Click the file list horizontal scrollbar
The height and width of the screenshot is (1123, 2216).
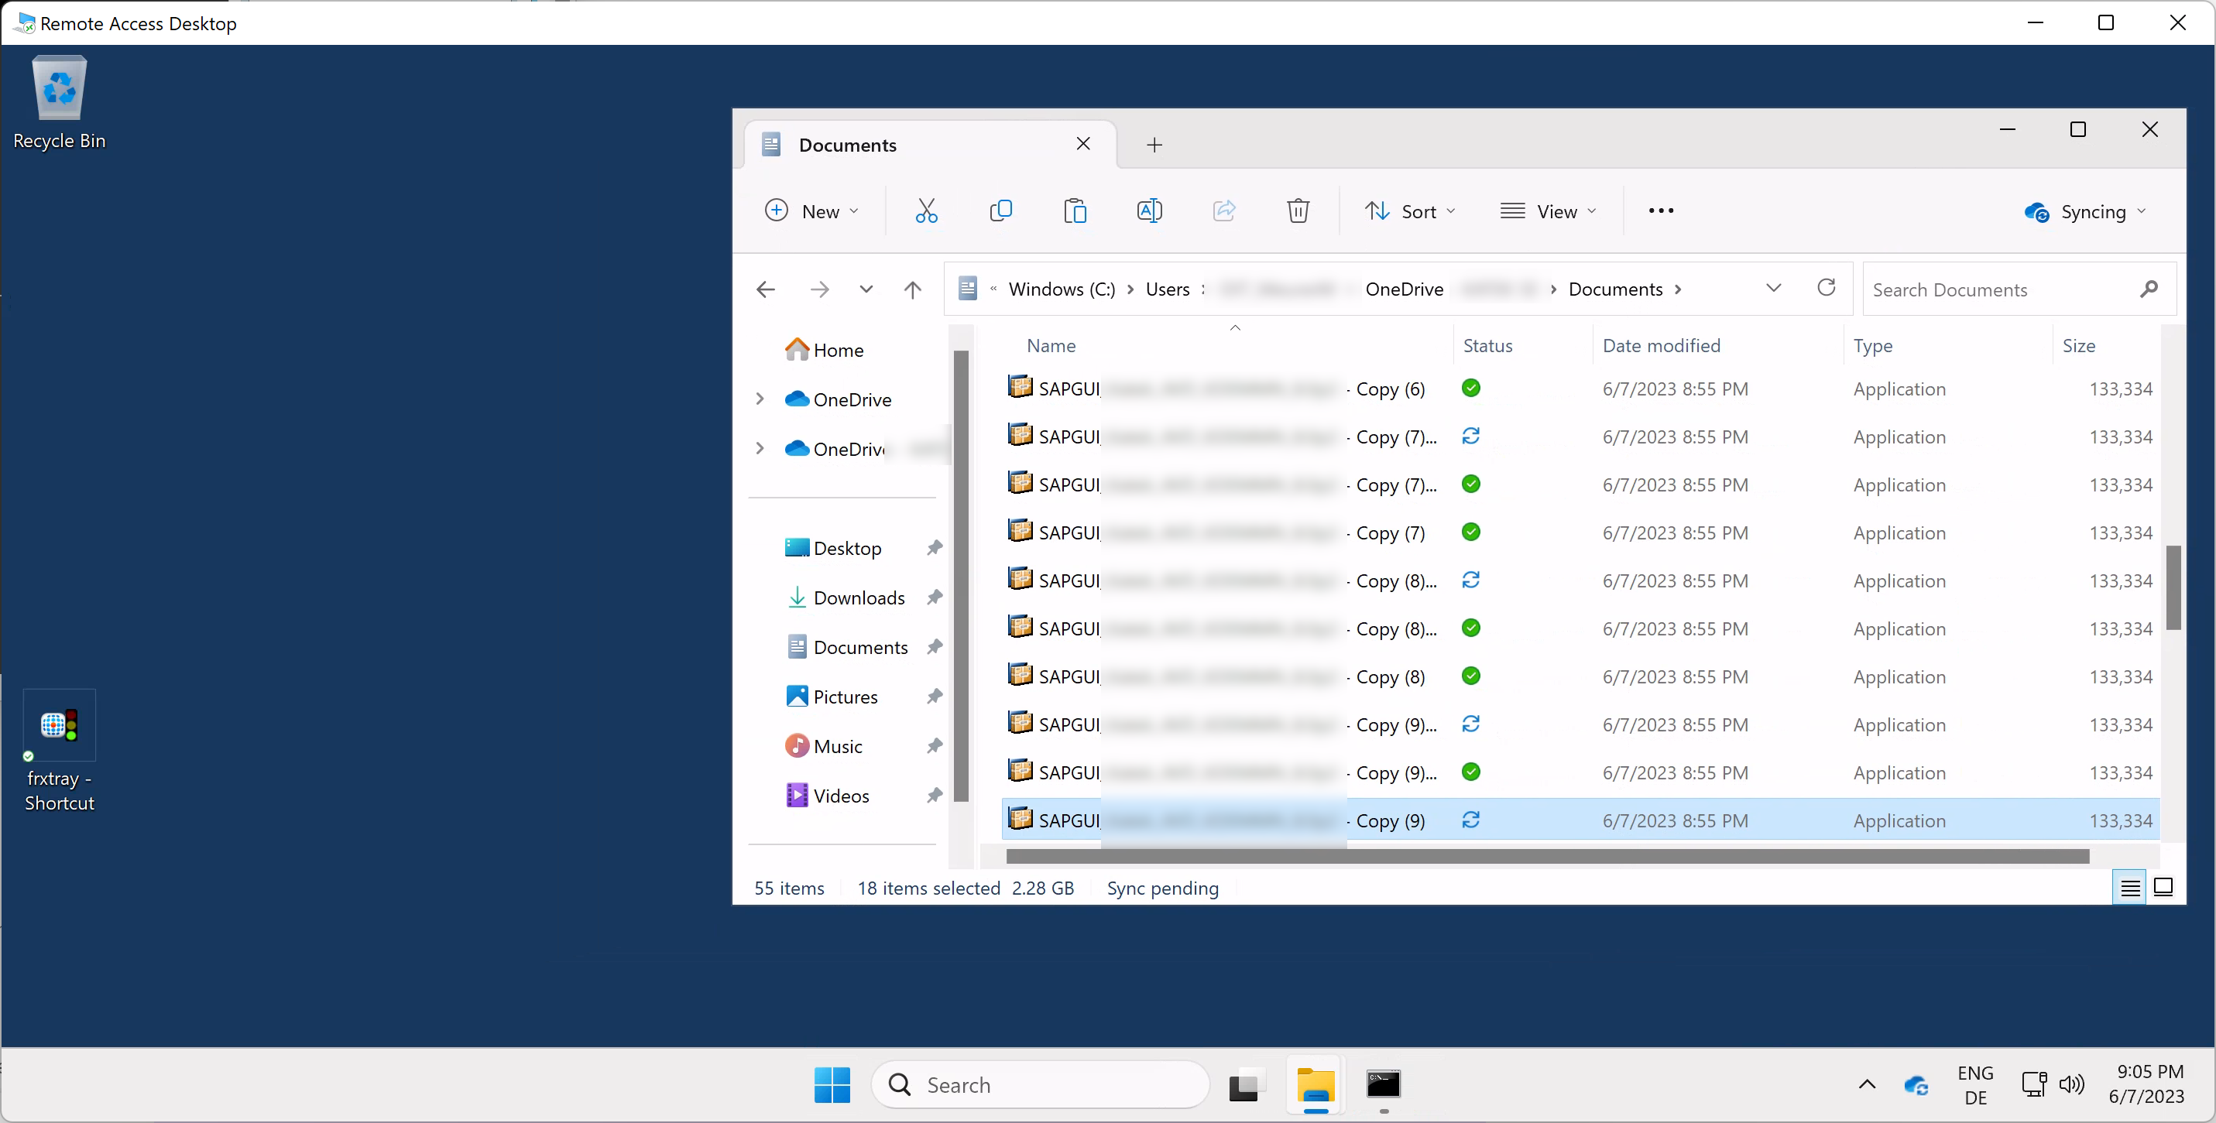click(x=1547, y=857)
